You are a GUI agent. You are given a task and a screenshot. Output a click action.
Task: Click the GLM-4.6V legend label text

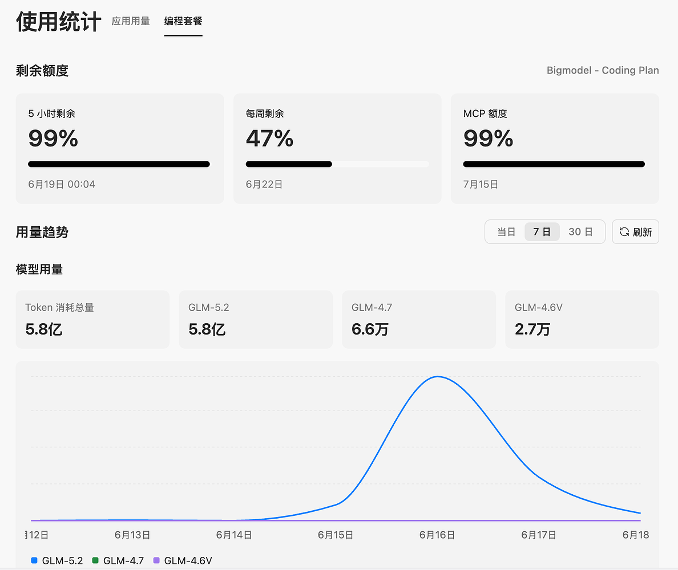click(188, 560)
